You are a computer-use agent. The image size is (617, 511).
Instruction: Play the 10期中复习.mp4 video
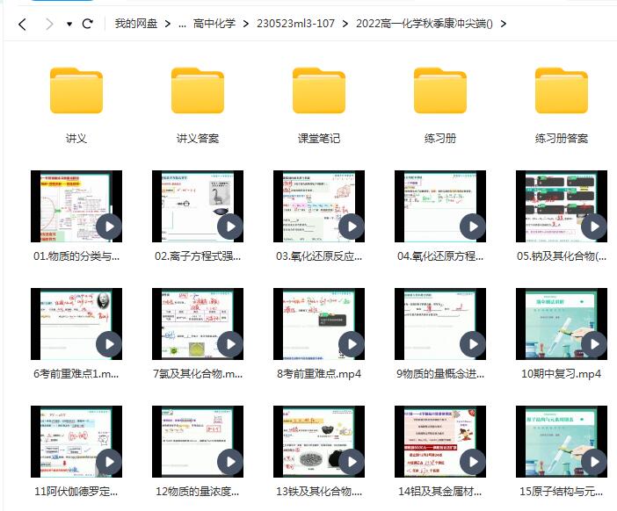(x=594, y=344)
